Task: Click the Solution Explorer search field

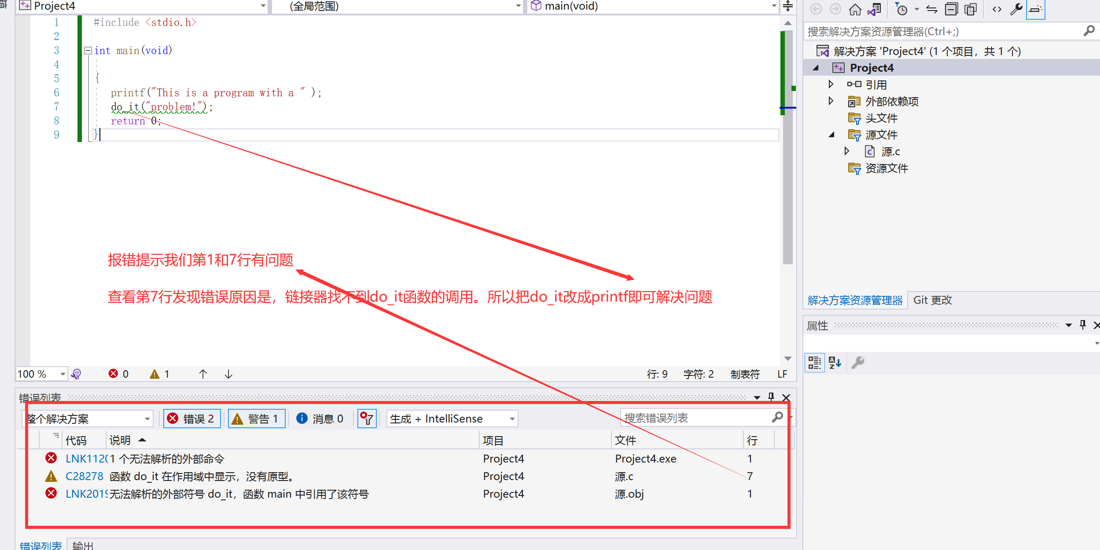Action: click(x=944, y=31)
